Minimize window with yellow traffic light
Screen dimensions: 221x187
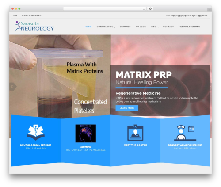point(16,9)
